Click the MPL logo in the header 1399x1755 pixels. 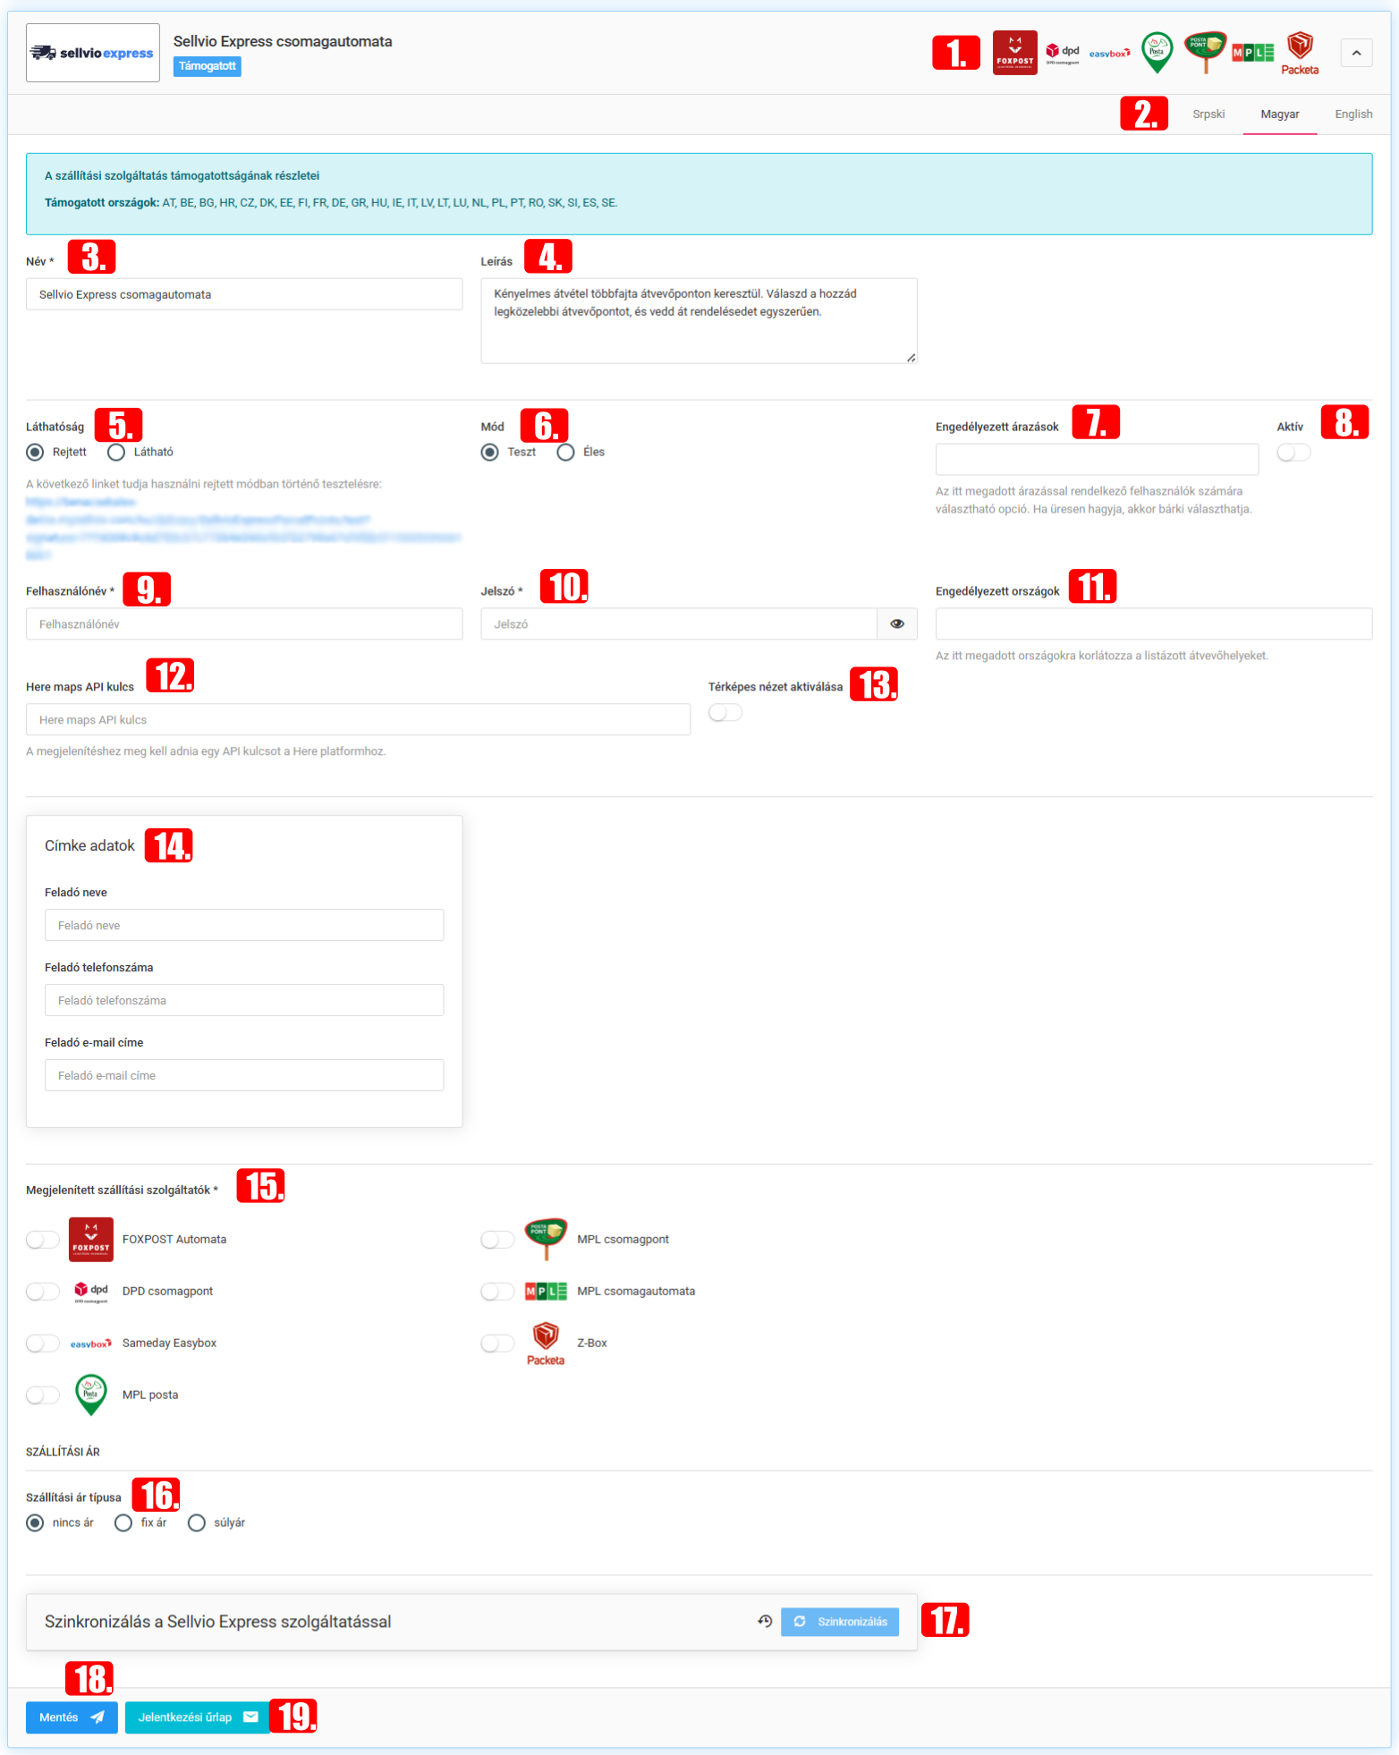pos(1252,53)
